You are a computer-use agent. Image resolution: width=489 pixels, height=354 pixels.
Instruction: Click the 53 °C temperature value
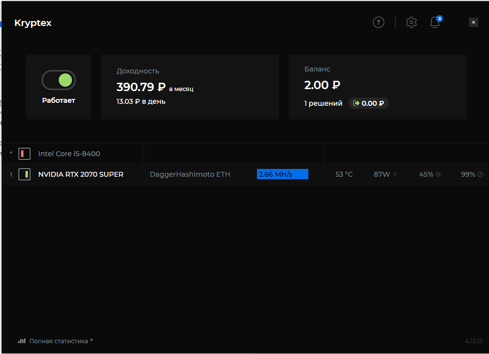344,174
